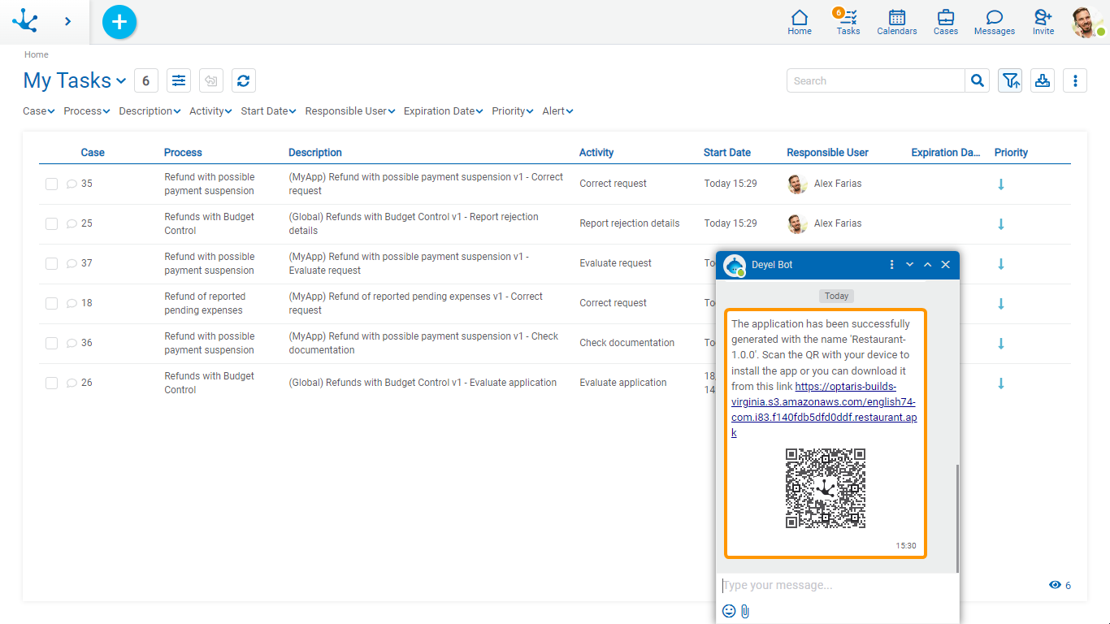The height and width of the screenshot is (624, 1110).
Task: Open Tasks in top navigation
Action: 848,22
